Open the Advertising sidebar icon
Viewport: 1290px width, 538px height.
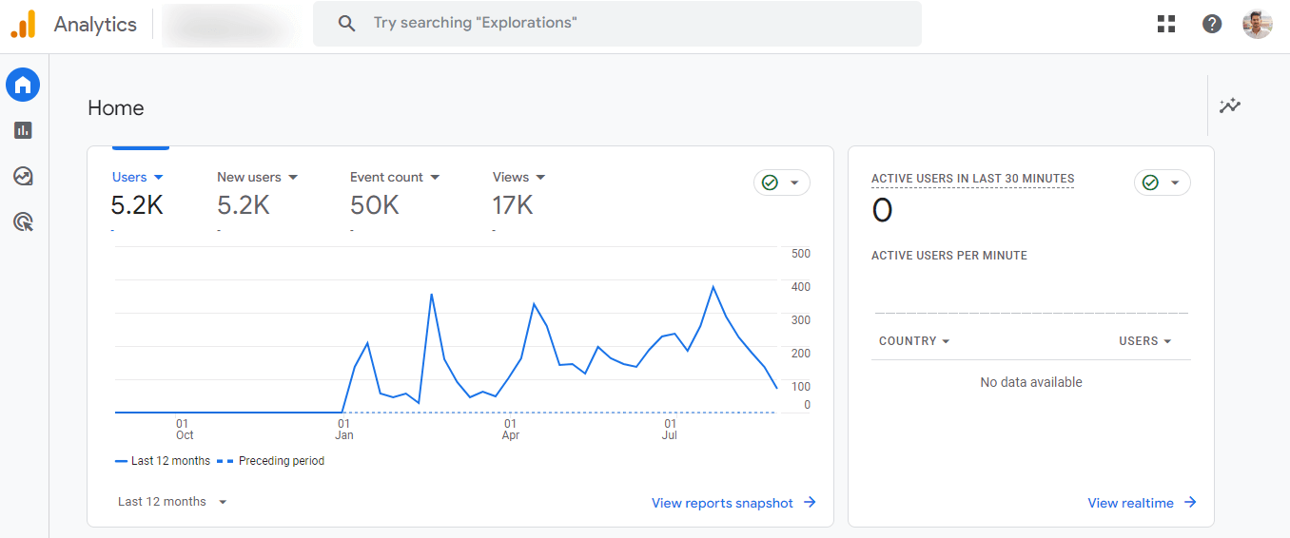23,222
